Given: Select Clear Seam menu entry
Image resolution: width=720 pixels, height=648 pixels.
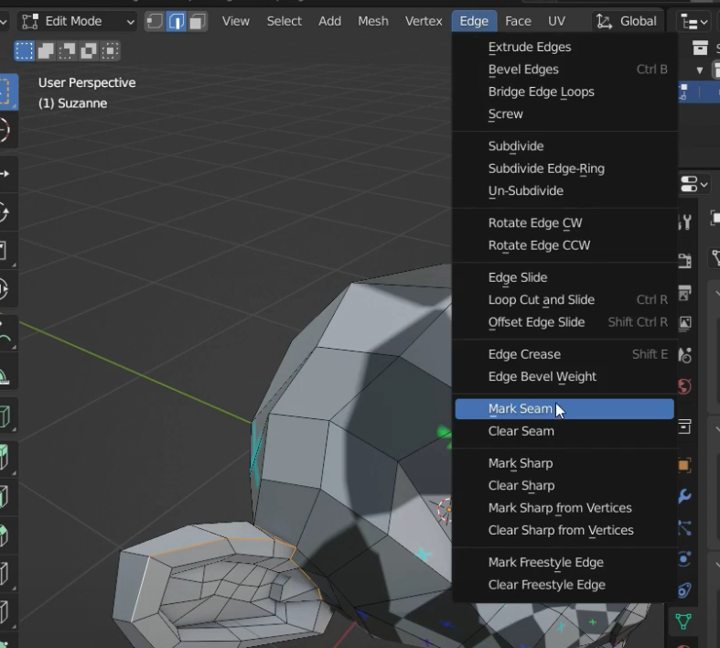Looking at the screenshot, I should point(521,431).
